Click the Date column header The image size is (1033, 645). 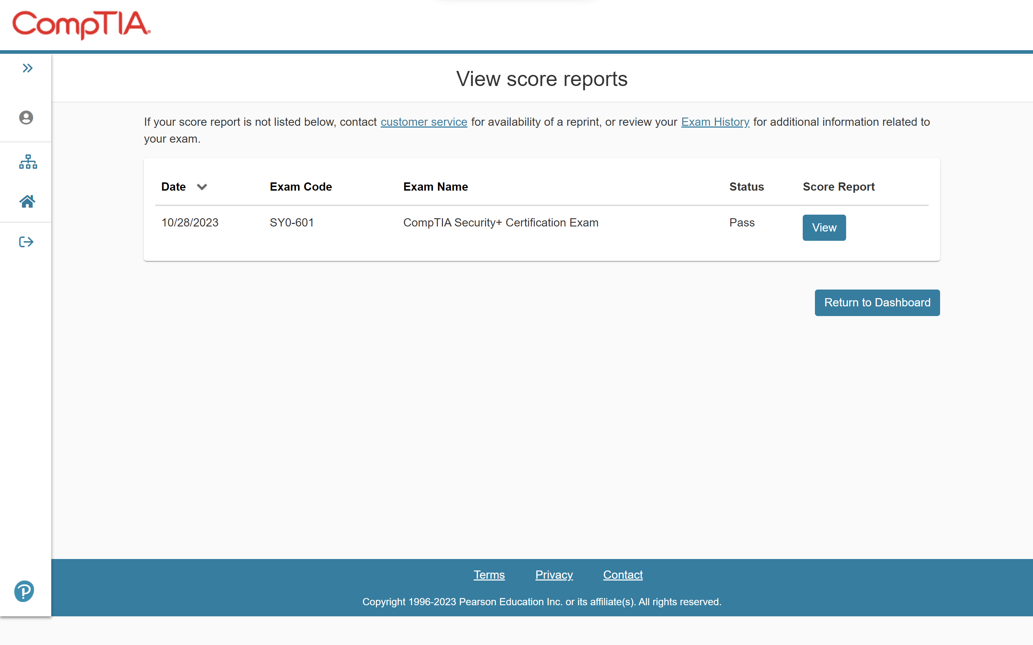[x=173, y=187]
